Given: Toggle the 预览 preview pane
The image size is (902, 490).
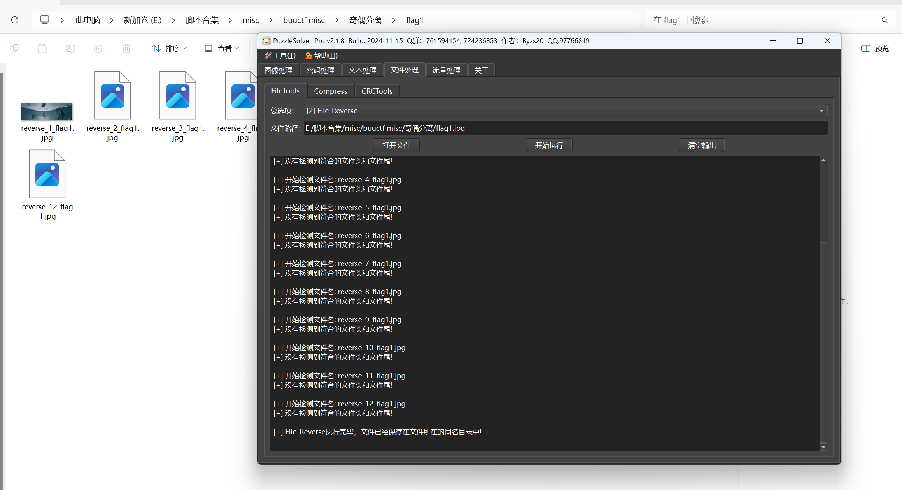Looking at the screenshot, I should [x=875, y=48].
